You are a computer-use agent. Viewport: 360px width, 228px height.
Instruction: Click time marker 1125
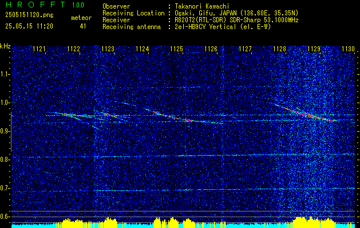coord(176,48)
